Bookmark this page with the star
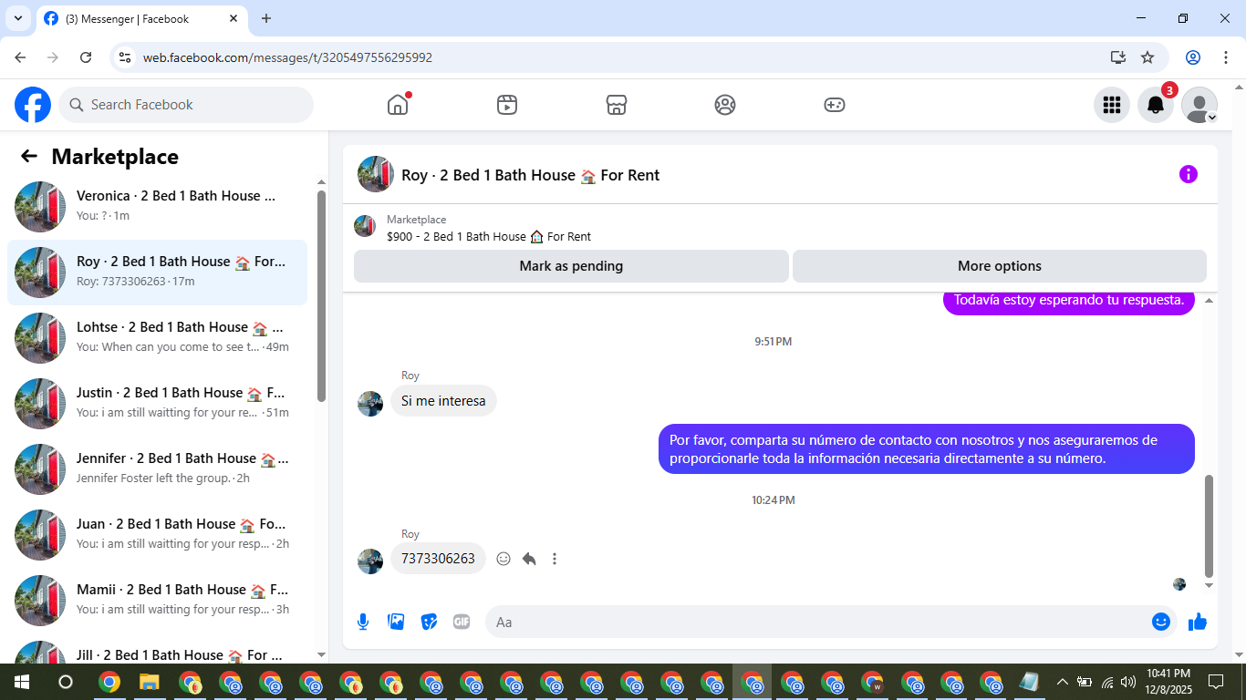This screenshot has height=700, width=1246. point(1147,57)
